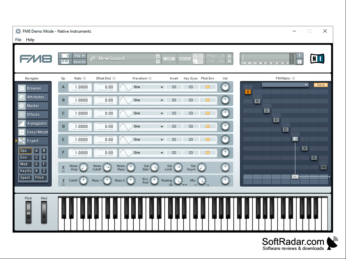The height and width of the screenshot is (259, 346).
Task: Click the FM8 logo
Action: point(36,59)
